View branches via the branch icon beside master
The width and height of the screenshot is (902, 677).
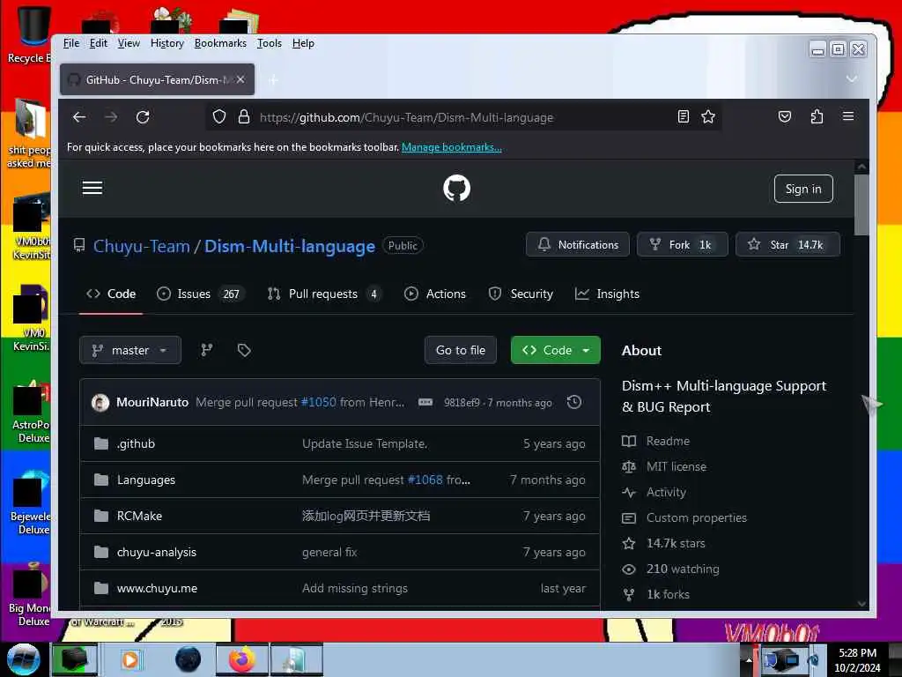pos(206,350)
